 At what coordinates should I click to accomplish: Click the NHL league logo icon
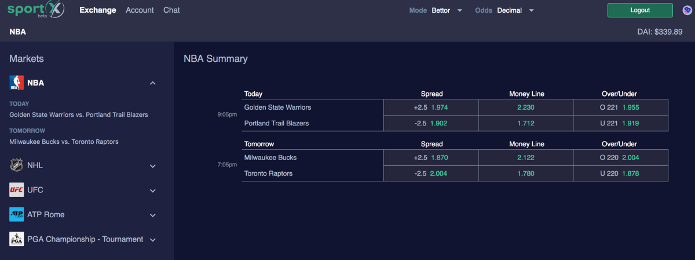click(x=17, y=165)
